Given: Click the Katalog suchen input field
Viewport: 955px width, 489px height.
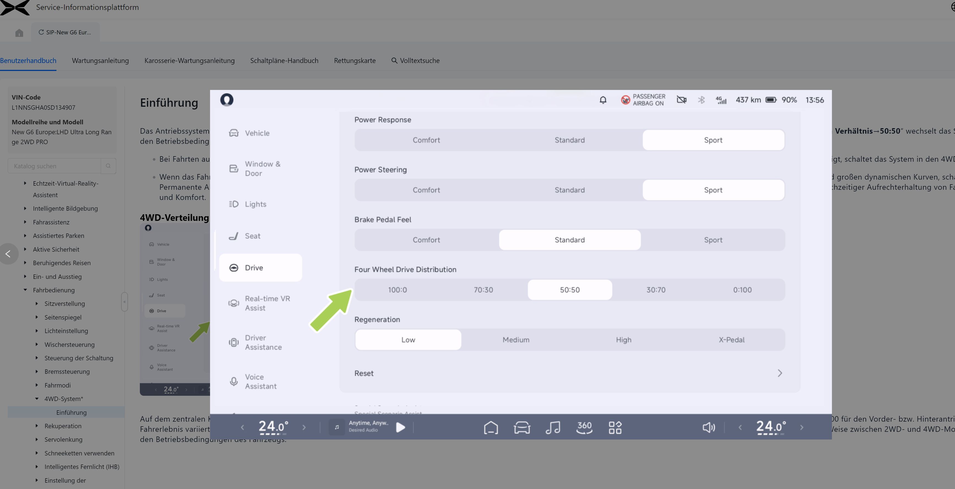Looking at the screenshot, I should point(54,166).
